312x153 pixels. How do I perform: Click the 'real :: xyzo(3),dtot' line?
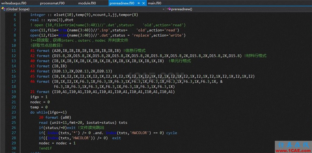[52, 20]
